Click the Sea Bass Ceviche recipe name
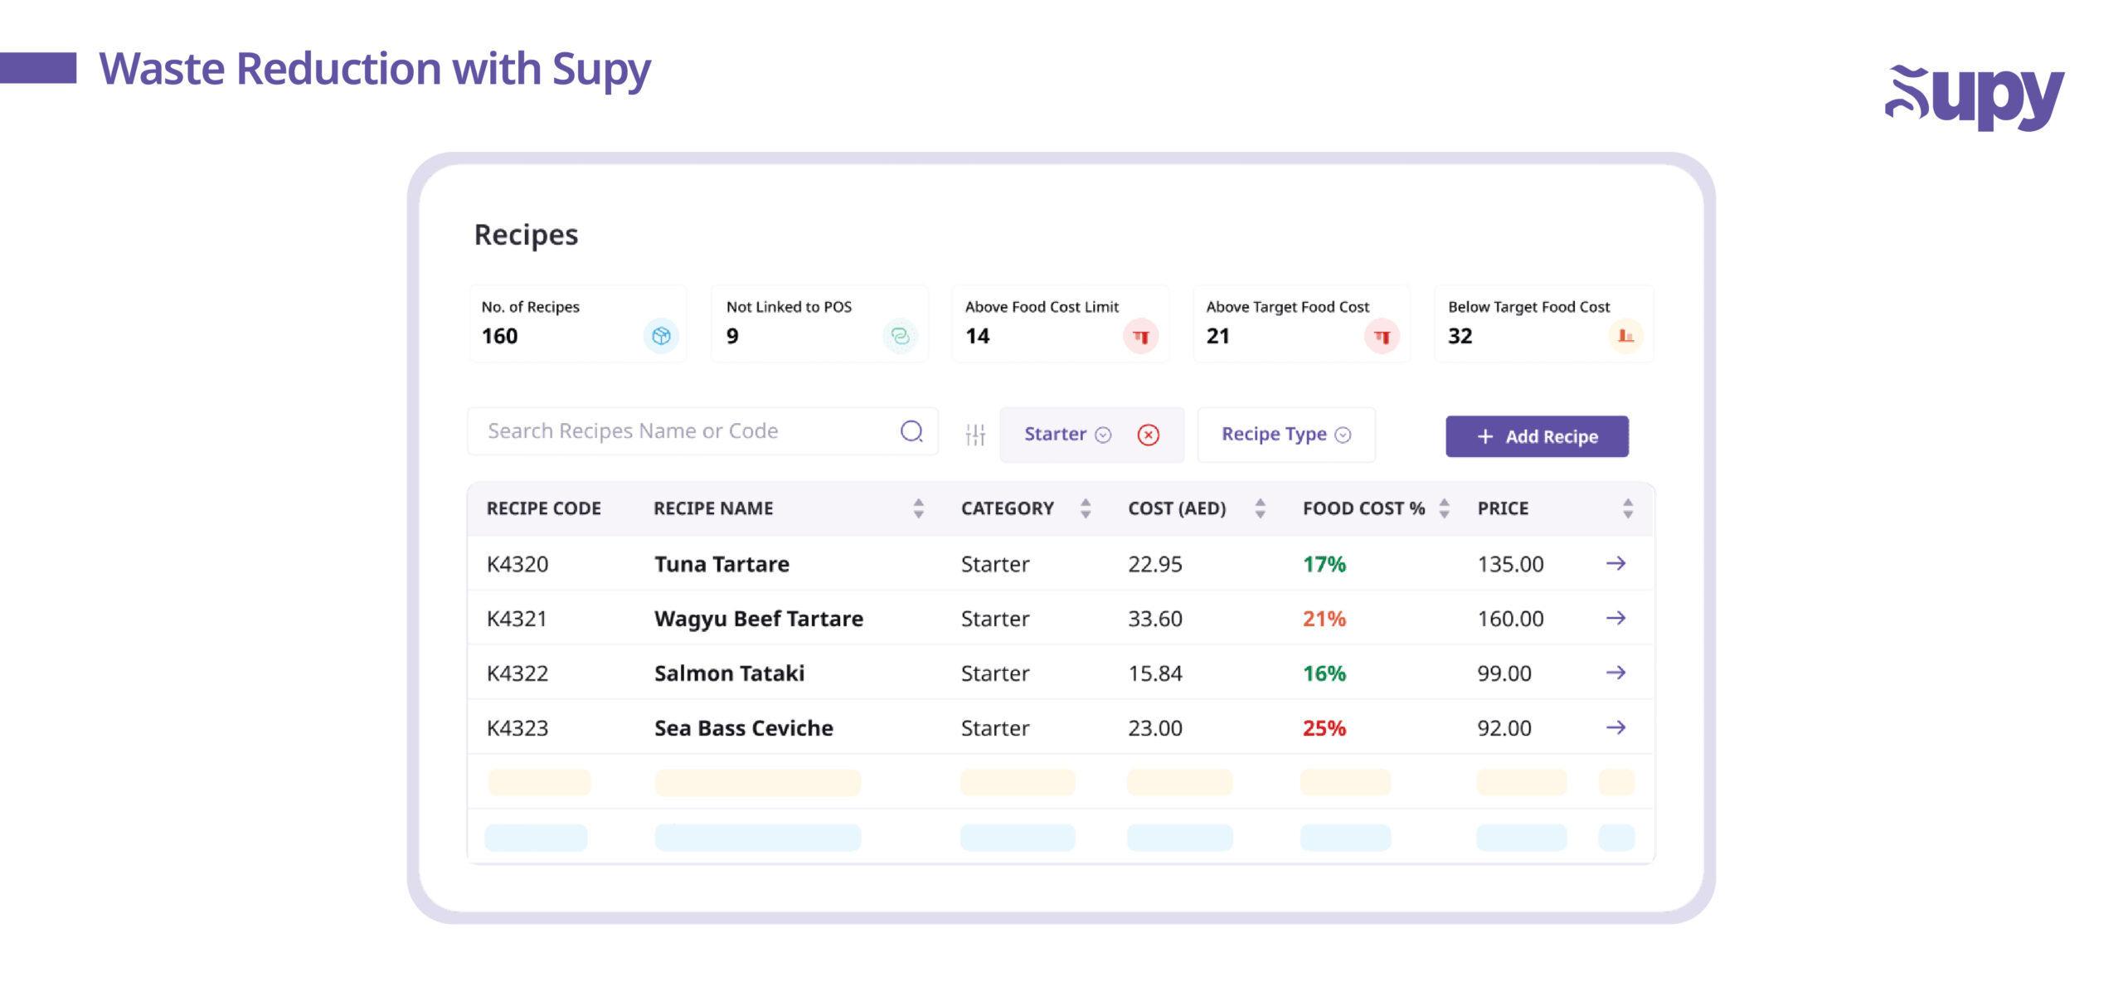 tap(744, 728)
